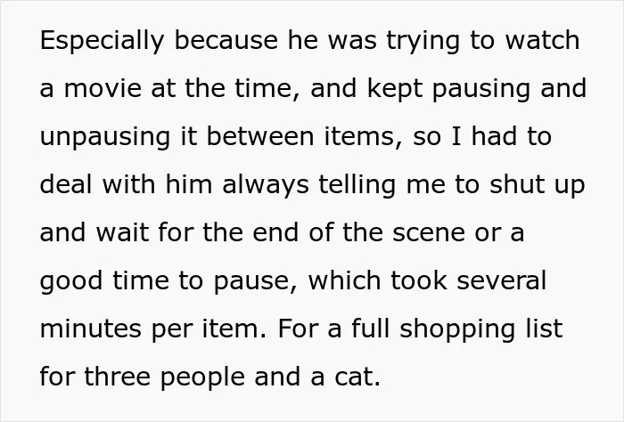Click the word 'watch'
This screenshot has height=422, width=624.
tap(542, 40)
